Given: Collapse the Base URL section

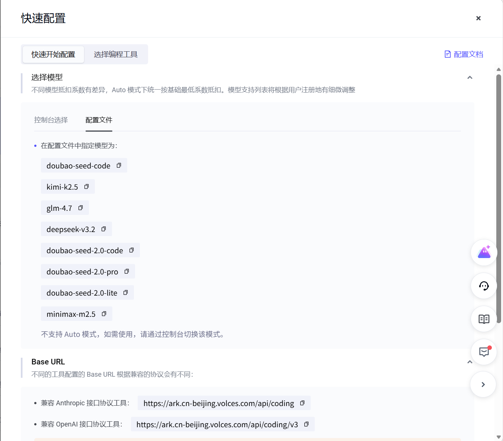Looking at the screenshot, I should [470, 362].
